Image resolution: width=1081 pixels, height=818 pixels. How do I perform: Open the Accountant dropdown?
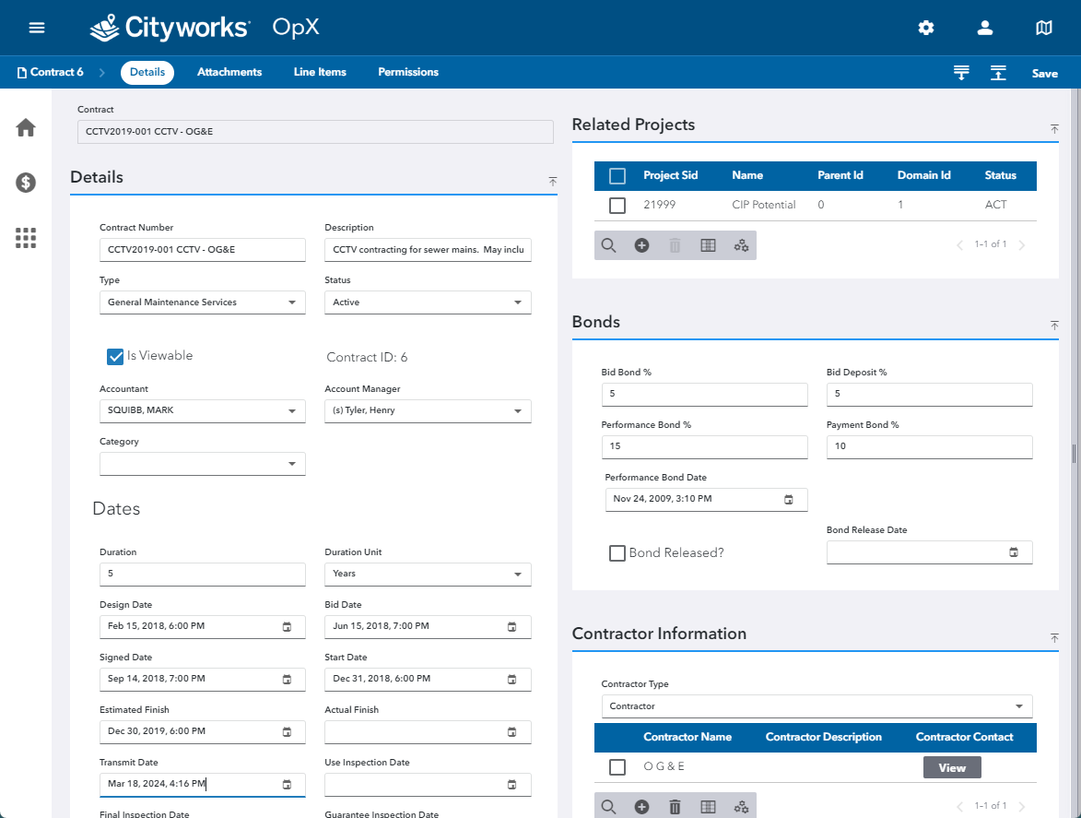pyautogui.click(x=202, y=410)
